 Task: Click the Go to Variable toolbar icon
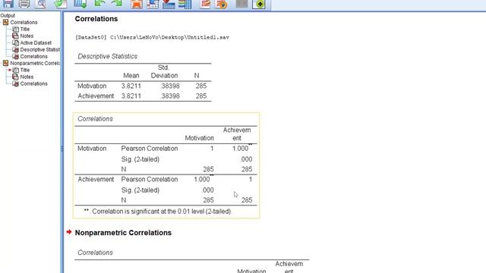point(169,4)
